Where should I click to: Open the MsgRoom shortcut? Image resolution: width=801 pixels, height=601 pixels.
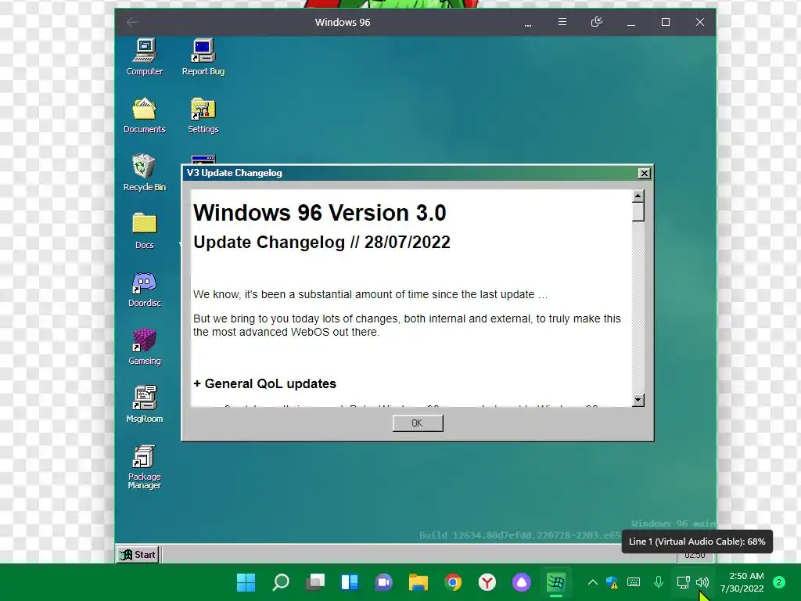pyautogui.click(x=145, y=405)
